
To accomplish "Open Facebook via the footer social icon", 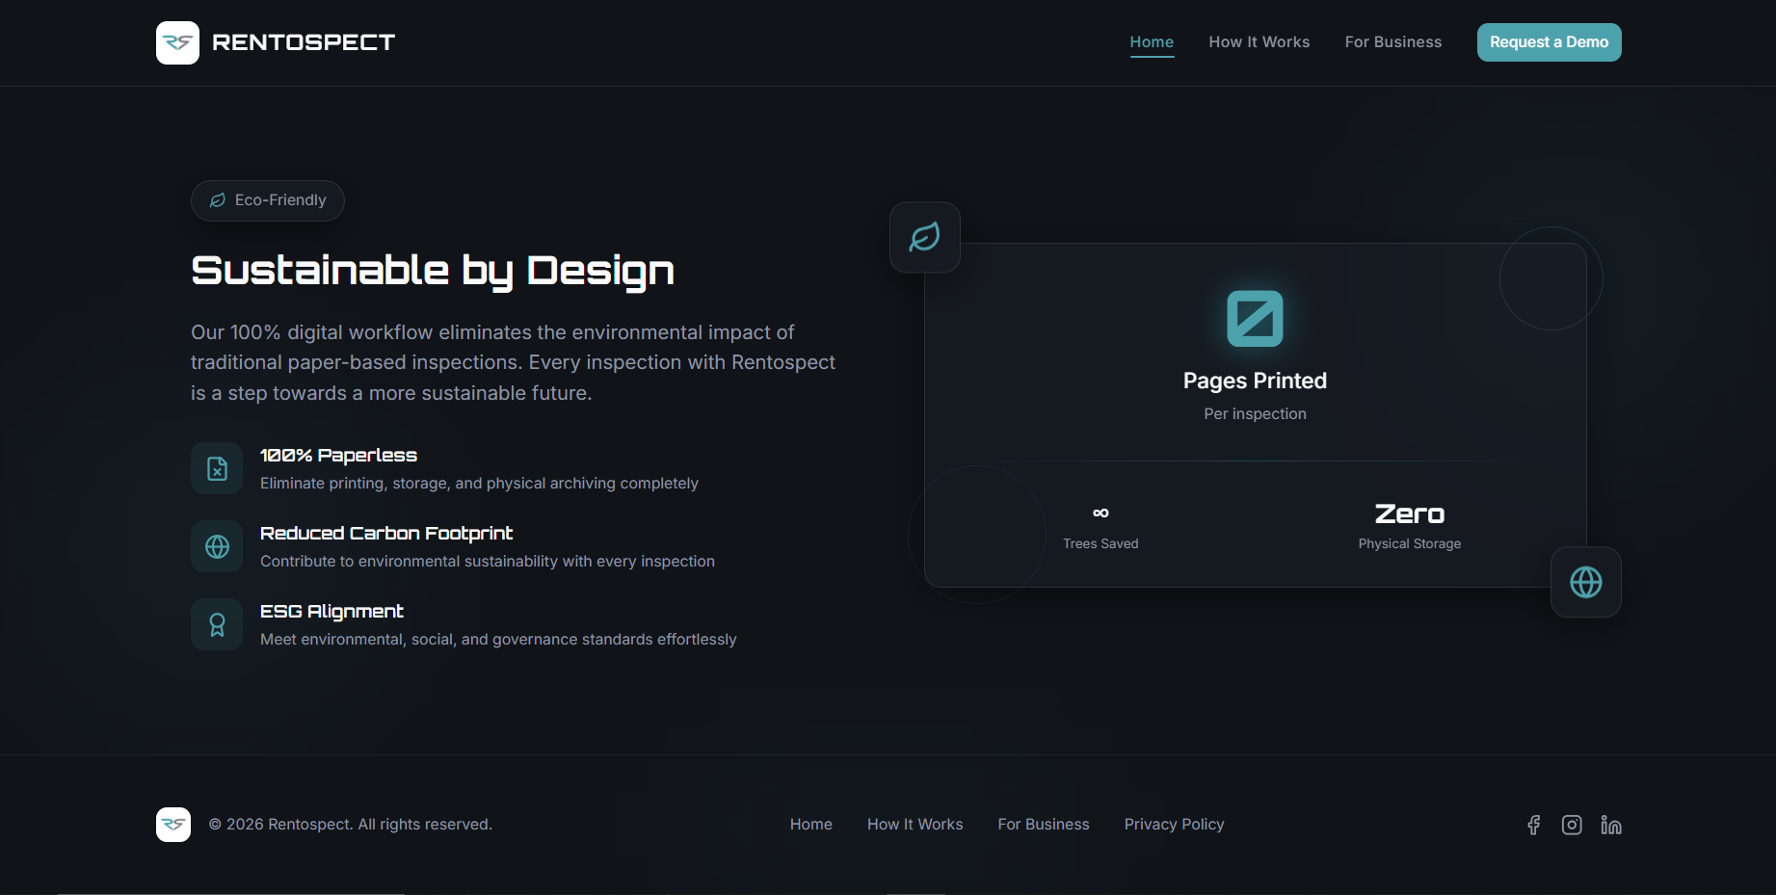I will 1533,825.
